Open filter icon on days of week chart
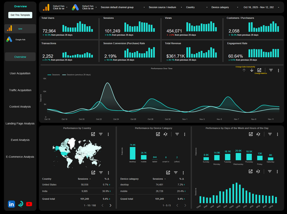Screen dimensions: 287x214 click(x=270, y=134)
